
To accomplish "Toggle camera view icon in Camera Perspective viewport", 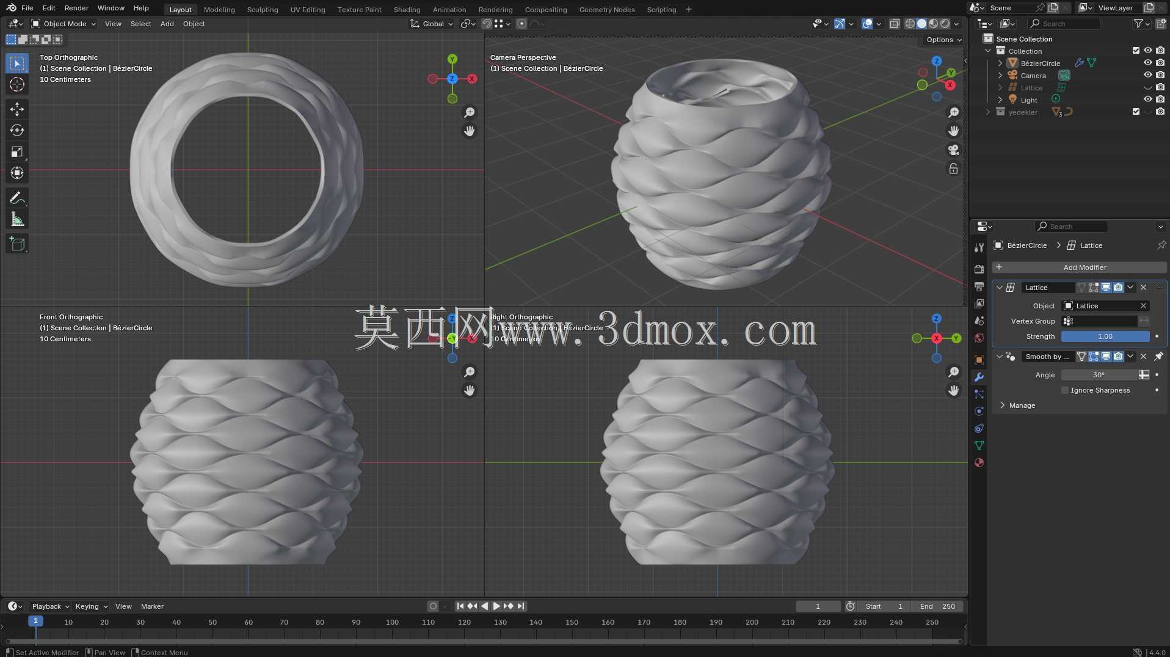I will pyautogui.click(x=953, y=150).
